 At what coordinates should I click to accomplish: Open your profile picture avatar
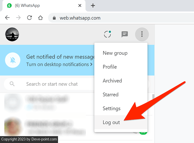coord(12,34)
